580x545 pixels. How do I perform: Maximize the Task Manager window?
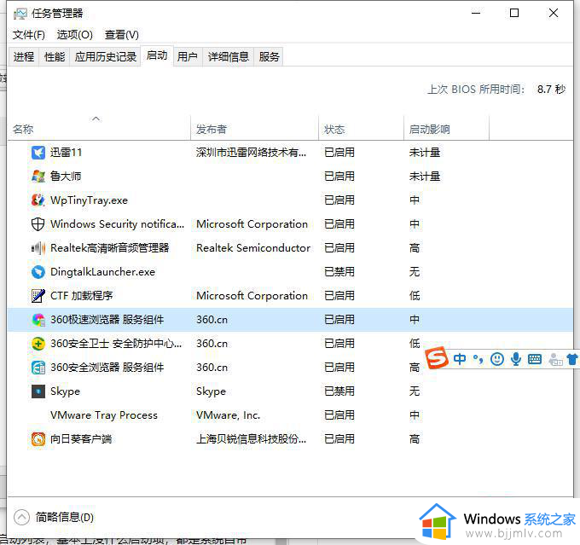tap(514, 14)
